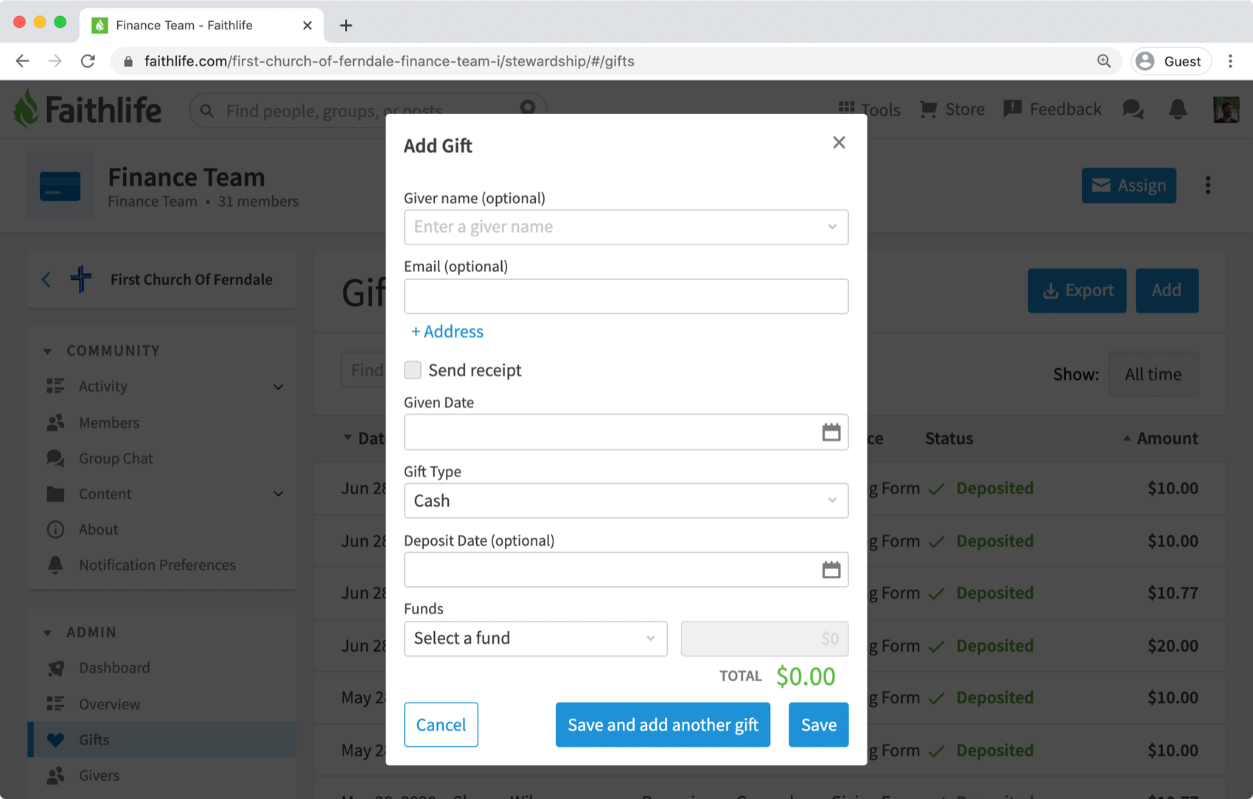This screenshot has width=1253, height=799.
Task: Open Activity in the sidebar
Action: (x=102, y=386)
